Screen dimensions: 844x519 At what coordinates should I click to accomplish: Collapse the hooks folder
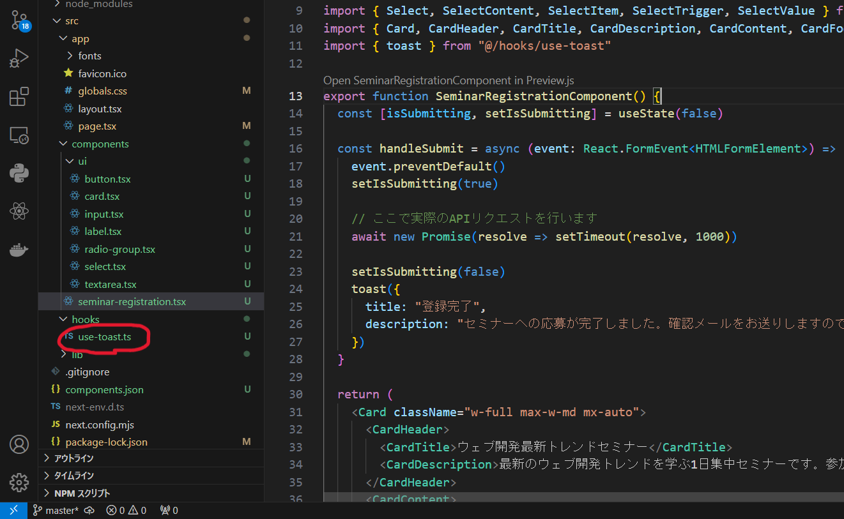tap(151, 319)
